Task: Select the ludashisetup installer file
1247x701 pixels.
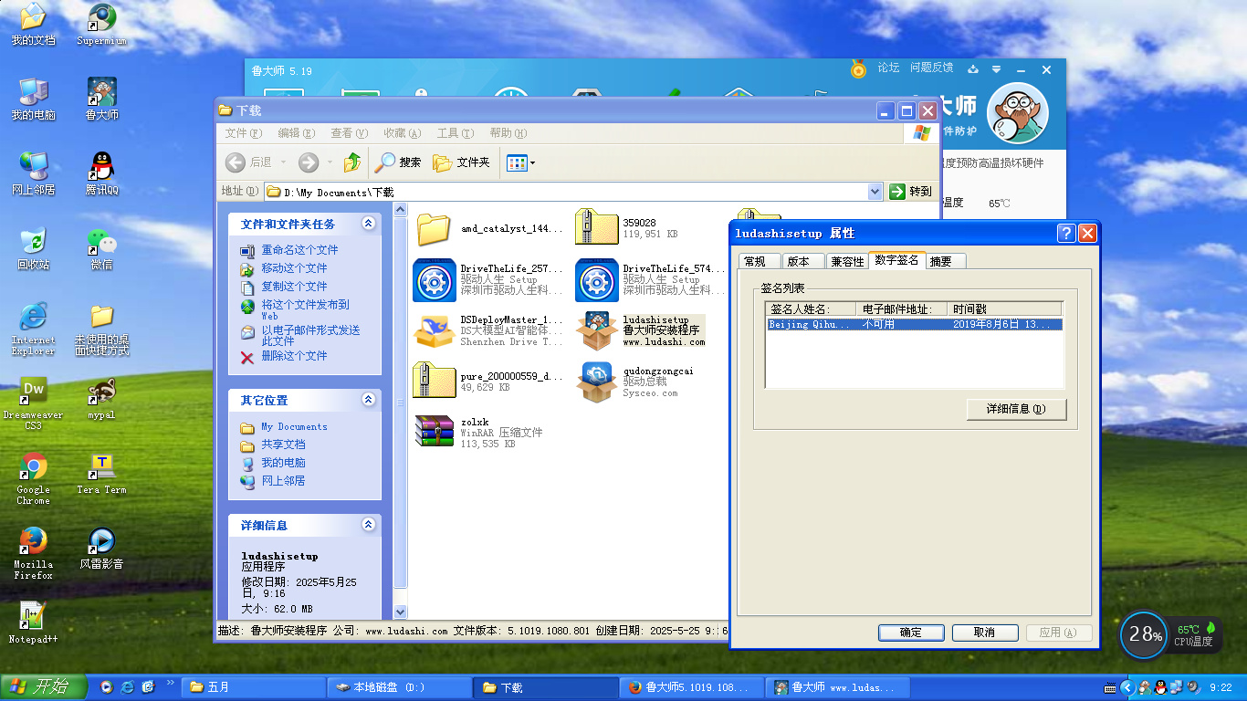Action: [x=641, y=330]
